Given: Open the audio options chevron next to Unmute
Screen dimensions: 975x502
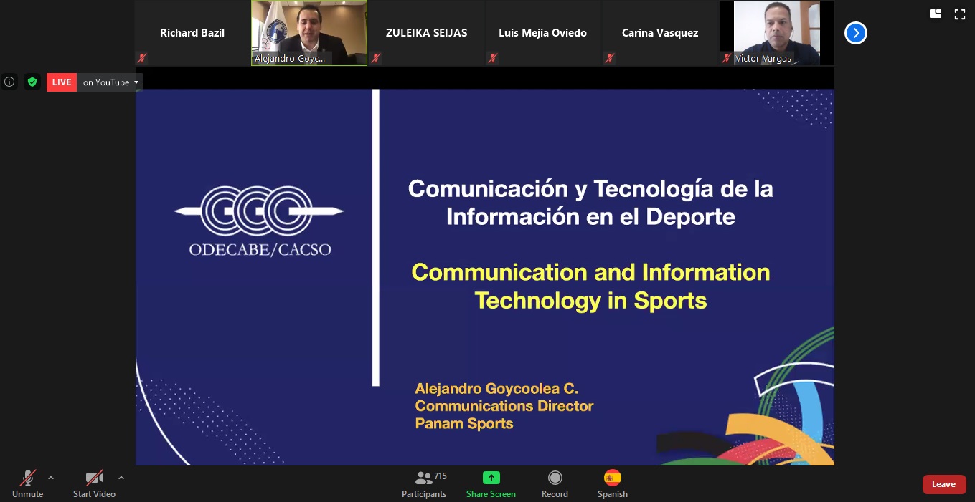Looking at the screenshot, I should 51,478.
